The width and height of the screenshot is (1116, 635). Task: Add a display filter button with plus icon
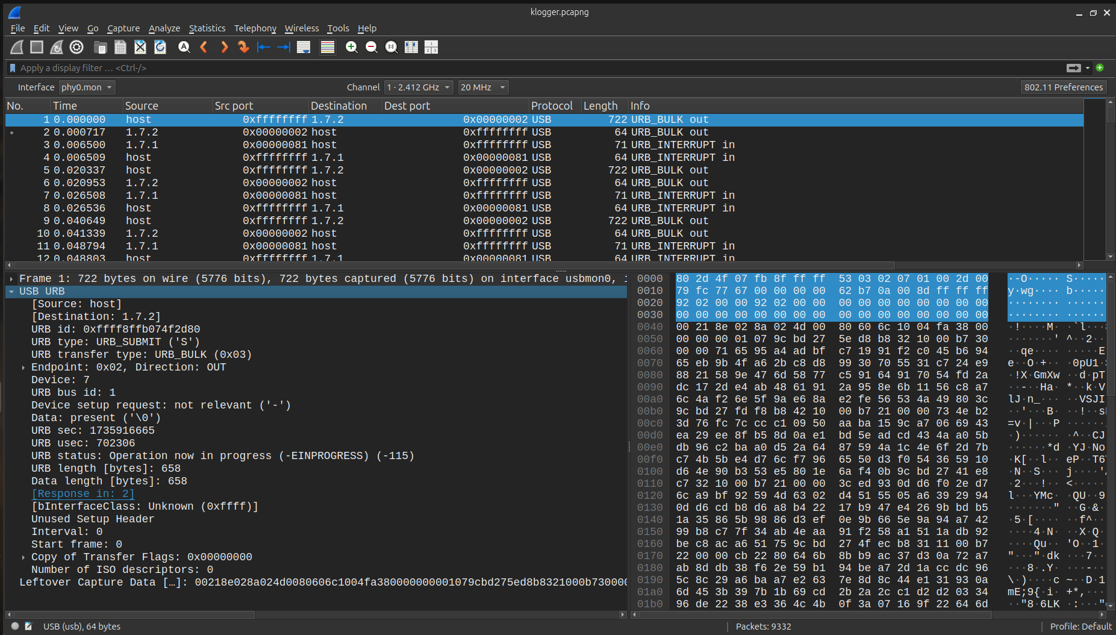(x=1100, y=68)
